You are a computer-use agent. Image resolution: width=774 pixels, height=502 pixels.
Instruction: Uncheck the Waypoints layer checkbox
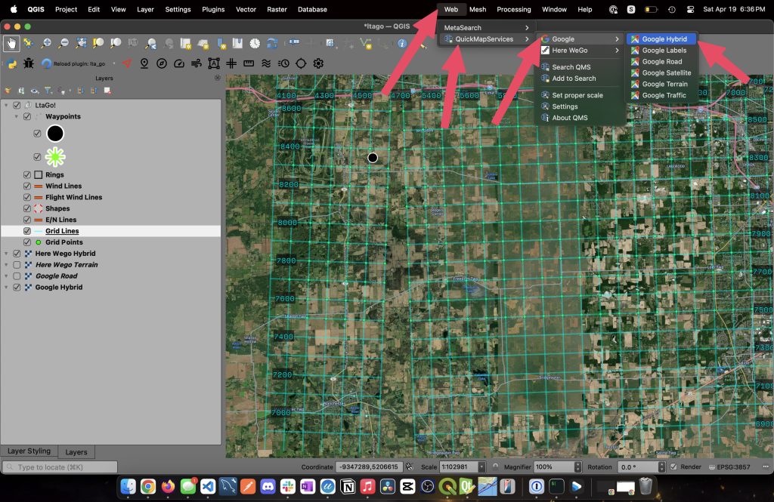(27, 116)
